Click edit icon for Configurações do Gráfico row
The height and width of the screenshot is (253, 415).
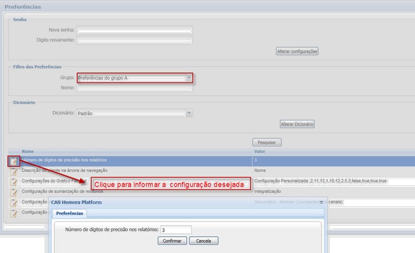tap(14, 181)
